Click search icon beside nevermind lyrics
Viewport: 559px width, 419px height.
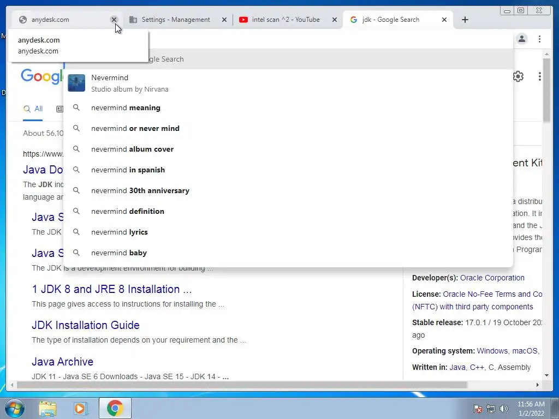tap(76, 232)
